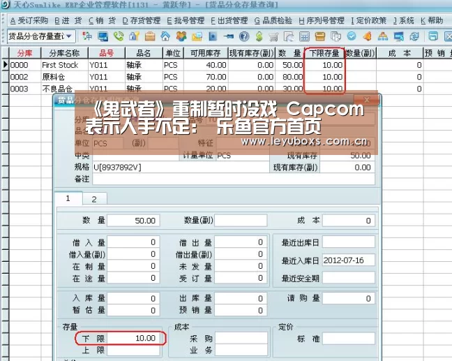Click the green dollar sign icon

click(259, 36)
